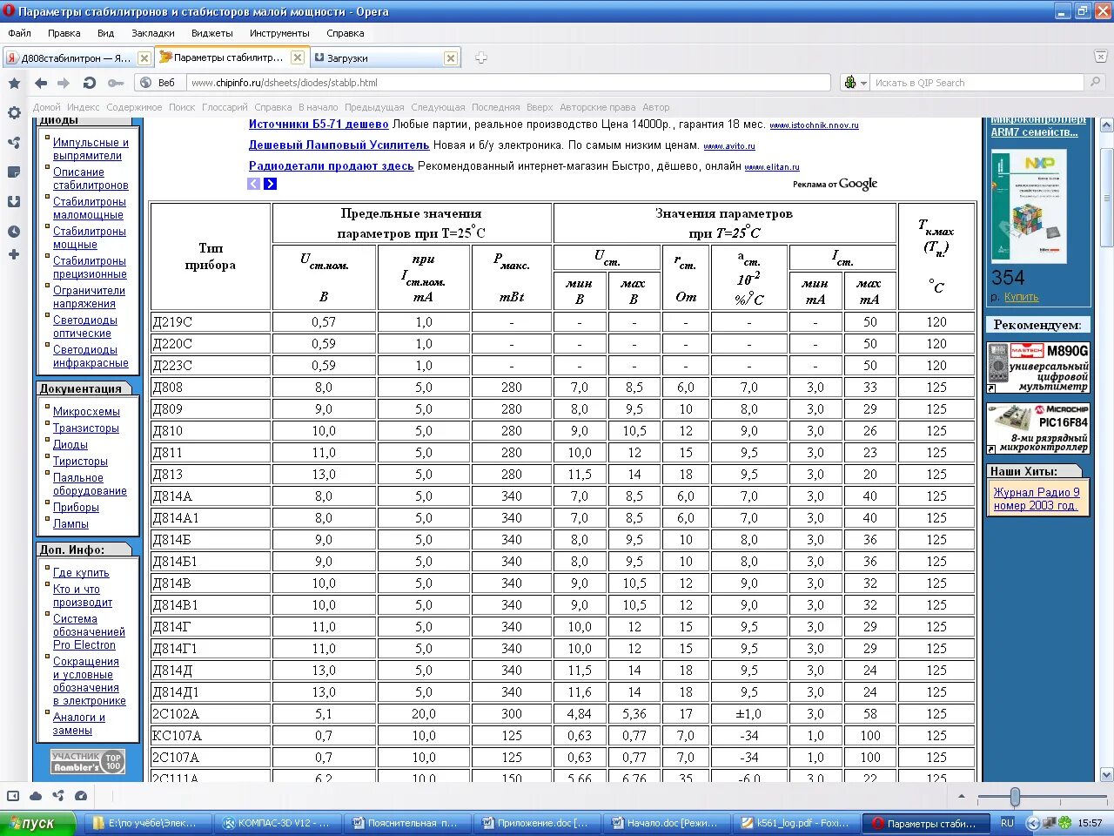
Task: Switch to the Д808стабилитрон tab
Action: pos(77,58)
